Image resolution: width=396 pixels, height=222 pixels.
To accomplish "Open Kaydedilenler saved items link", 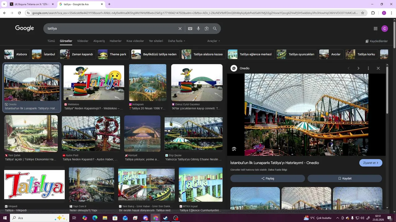I will click(377, 41).
